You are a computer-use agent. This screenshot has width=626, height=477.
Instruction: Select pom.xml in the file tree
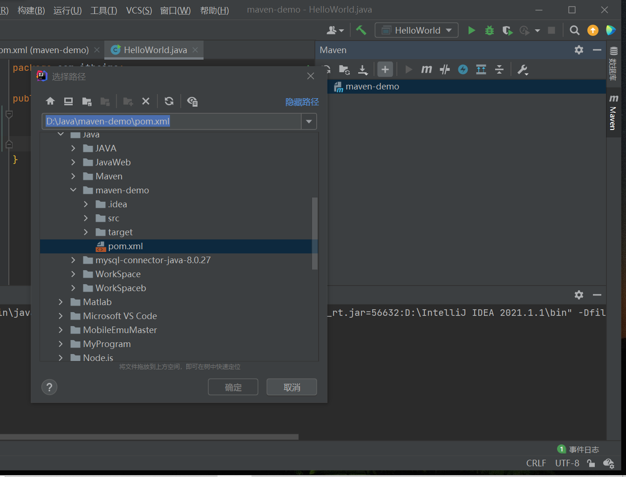click(179, 246)
